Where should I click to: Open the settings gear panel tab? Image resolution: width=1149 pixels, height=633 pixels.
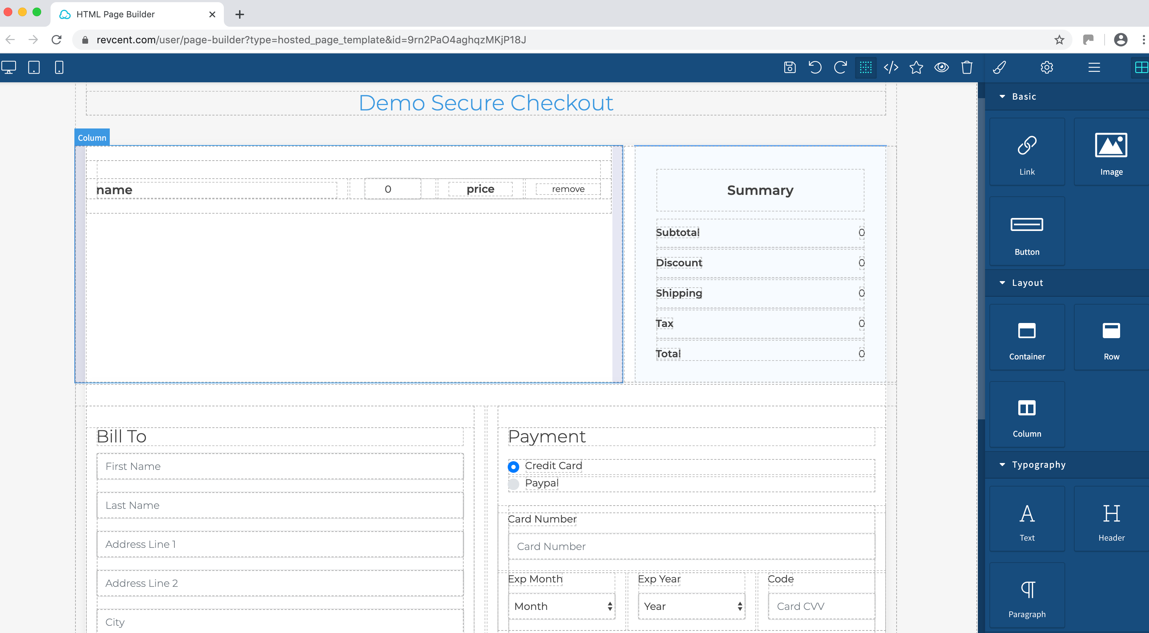point(1046,67)
